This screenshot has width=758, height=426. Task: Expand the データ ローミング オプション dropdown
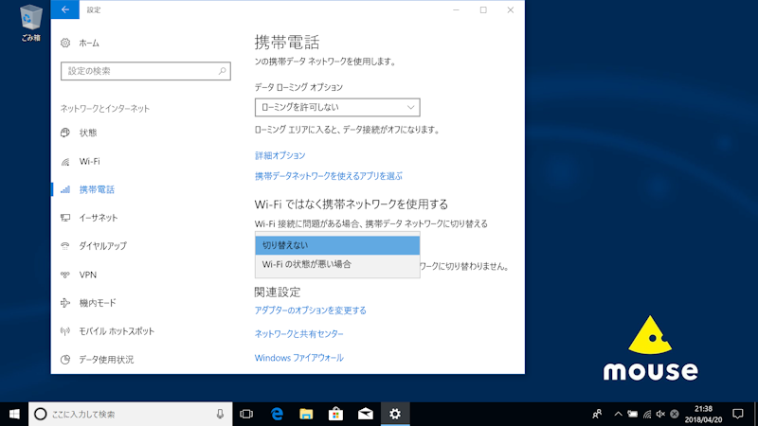click(x=336, y=107)
